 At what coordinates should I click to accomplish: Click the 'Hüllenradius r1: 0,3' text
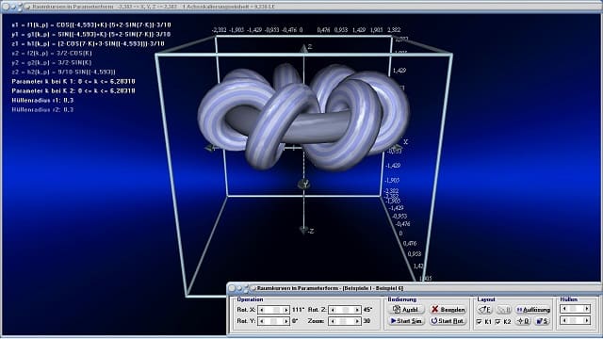click(42, 101)
